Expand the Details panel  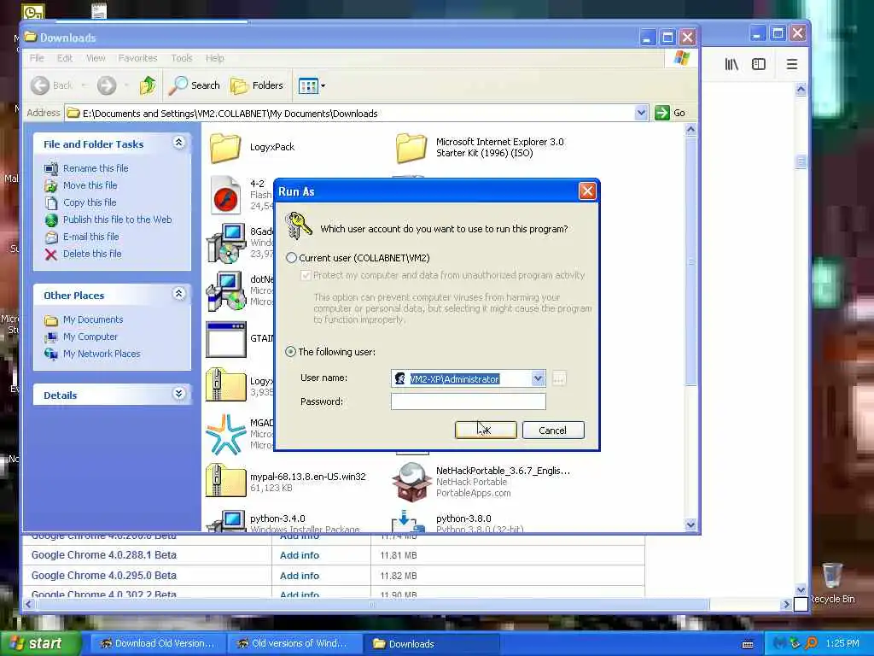179,394
